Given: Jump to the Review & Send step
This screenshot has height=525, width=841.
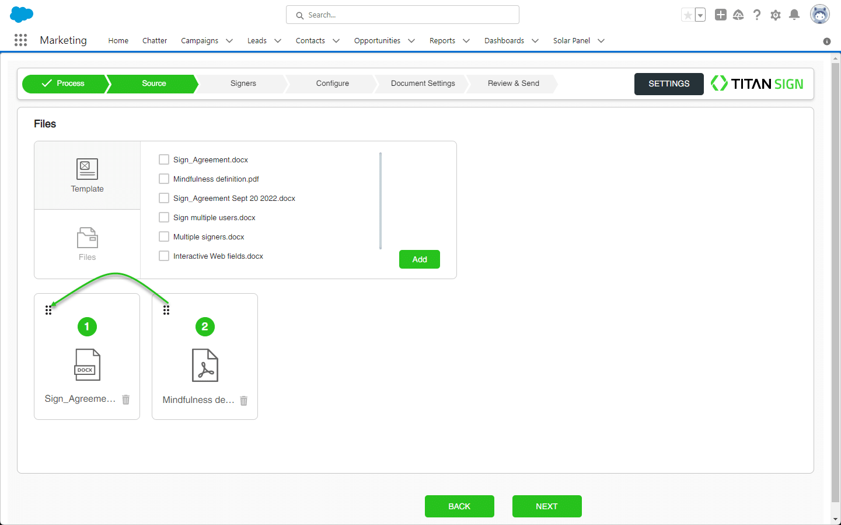Looking at the screenshot, I should 514,84.
